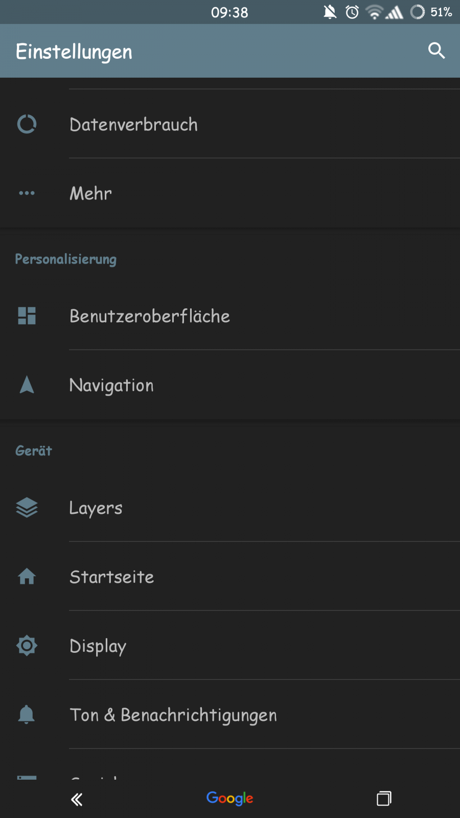This screenshot has height=818, width=460.
Task: Tap the Benutzeroberfläche dashboard icon
Action: click(x=27, y=316)
